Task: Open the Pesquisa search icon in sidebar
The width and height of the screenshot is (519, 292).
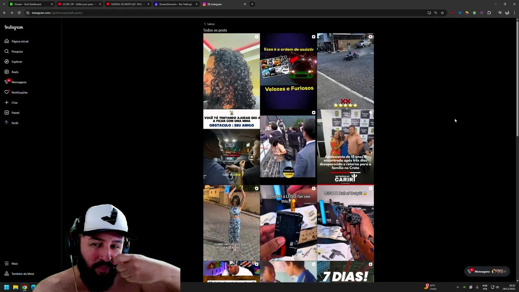Action: (x=6, y=52)
